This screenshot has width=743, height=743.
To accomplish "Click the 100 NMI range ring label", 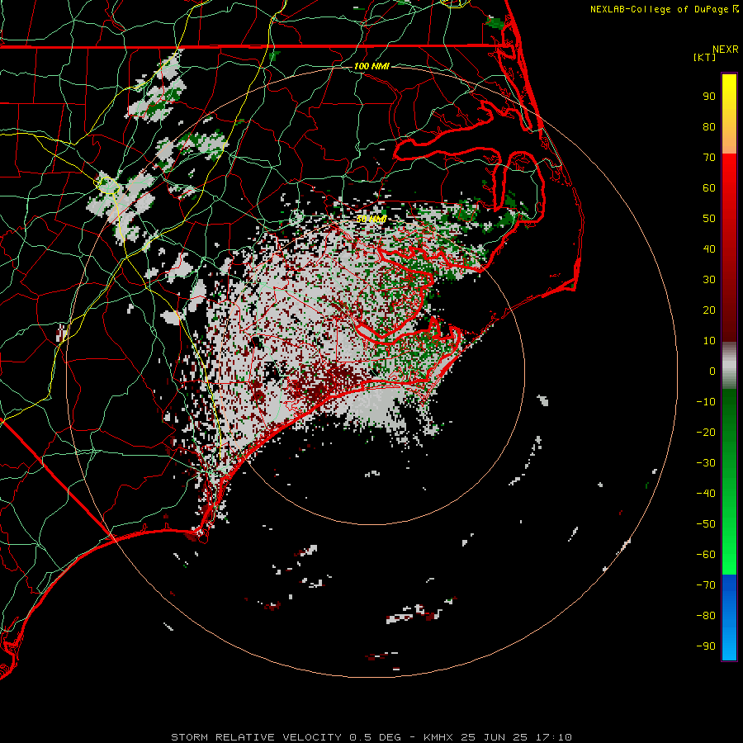I will tap(371, 66).
